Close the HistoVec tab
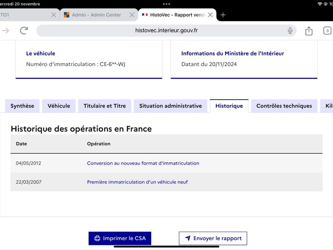Screen dimensions: 333x250 point(210,15)
